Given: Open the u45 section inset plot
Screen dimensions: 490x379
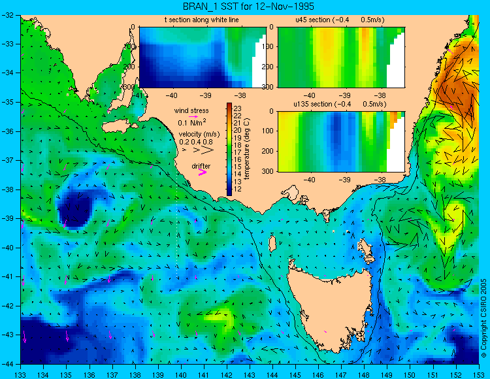Looking at the screenshot, I should tap(341, 58).
